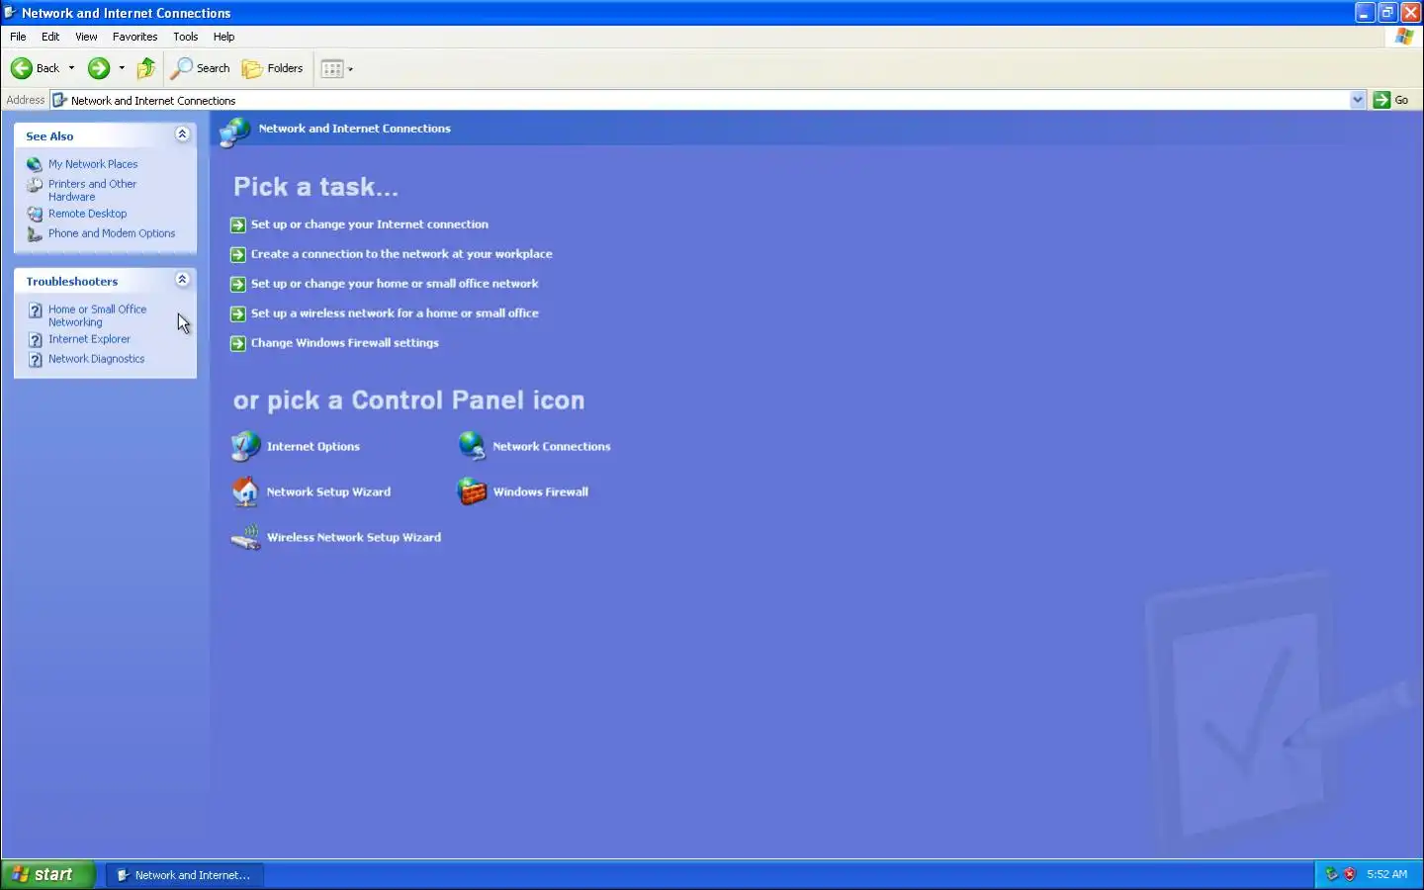Open the Views dropdown arrow

(x=350, y=69)
